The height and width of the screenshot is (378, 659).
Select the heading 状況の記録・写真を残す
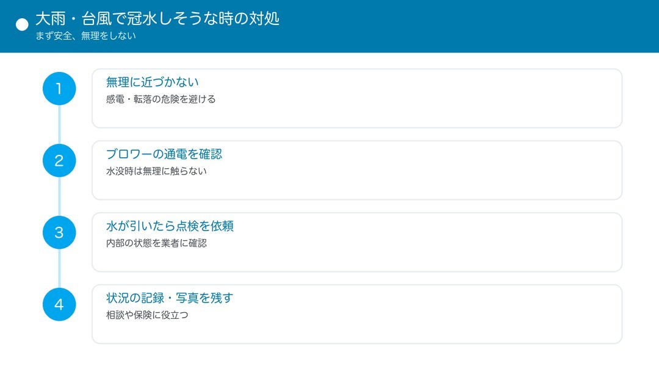click(x=170, y=298)
